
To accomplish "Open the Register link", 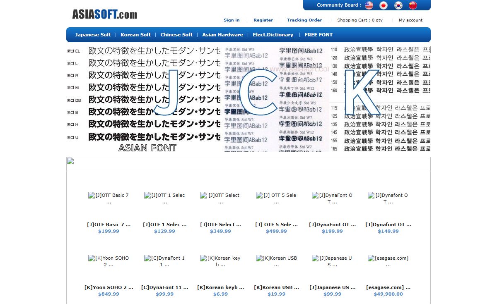I will [x=263, y=20].
